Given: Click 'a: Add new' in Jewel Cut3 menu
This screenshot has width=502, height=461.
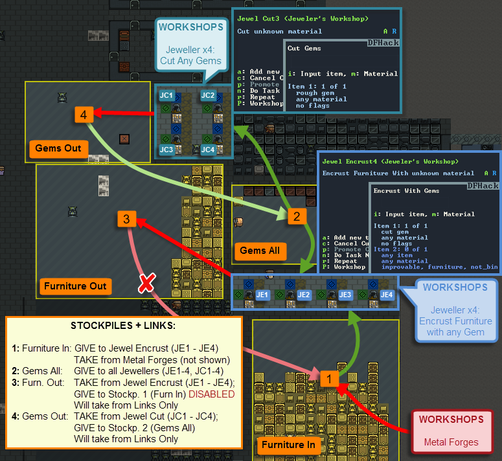Looking at the screenshot, I should (x=258, y=72).
